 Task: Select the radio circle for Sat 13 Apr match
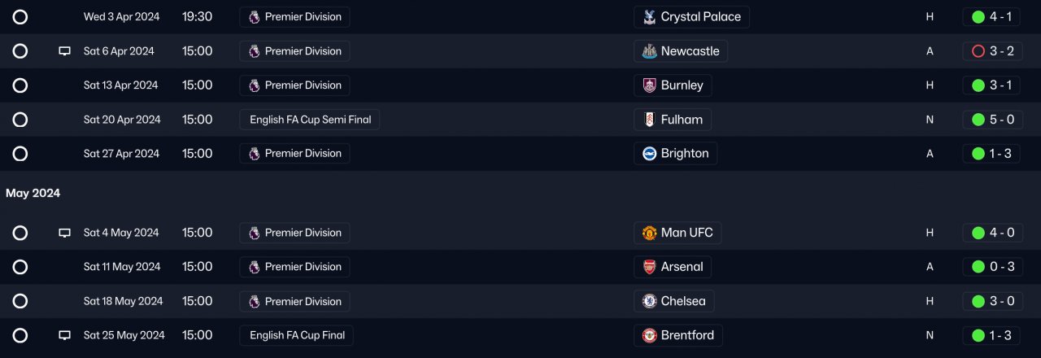click(20, 85)
